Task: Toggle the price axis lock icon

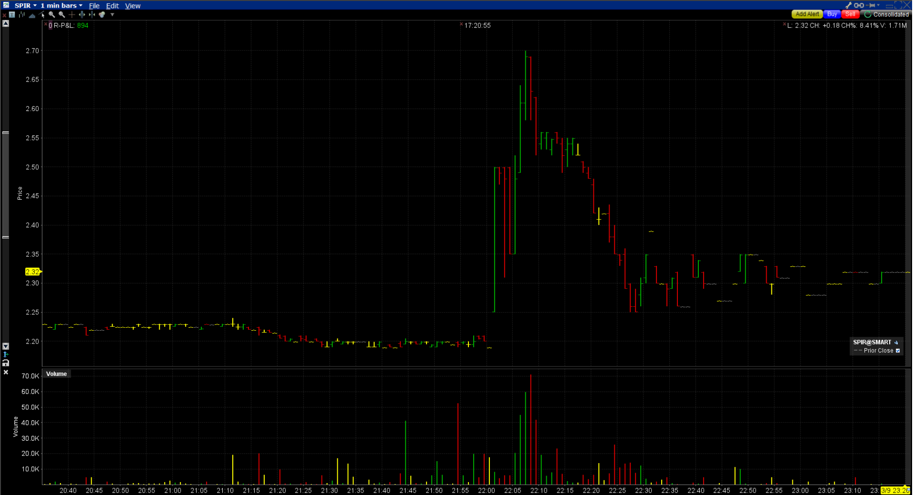Action: (x=6, y=363)
